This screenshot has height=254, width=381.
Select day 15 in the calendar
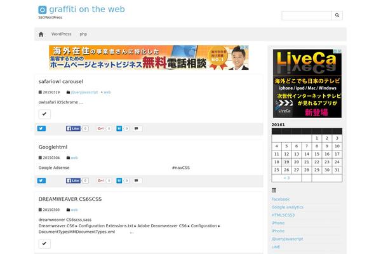[x=317, y=154]
